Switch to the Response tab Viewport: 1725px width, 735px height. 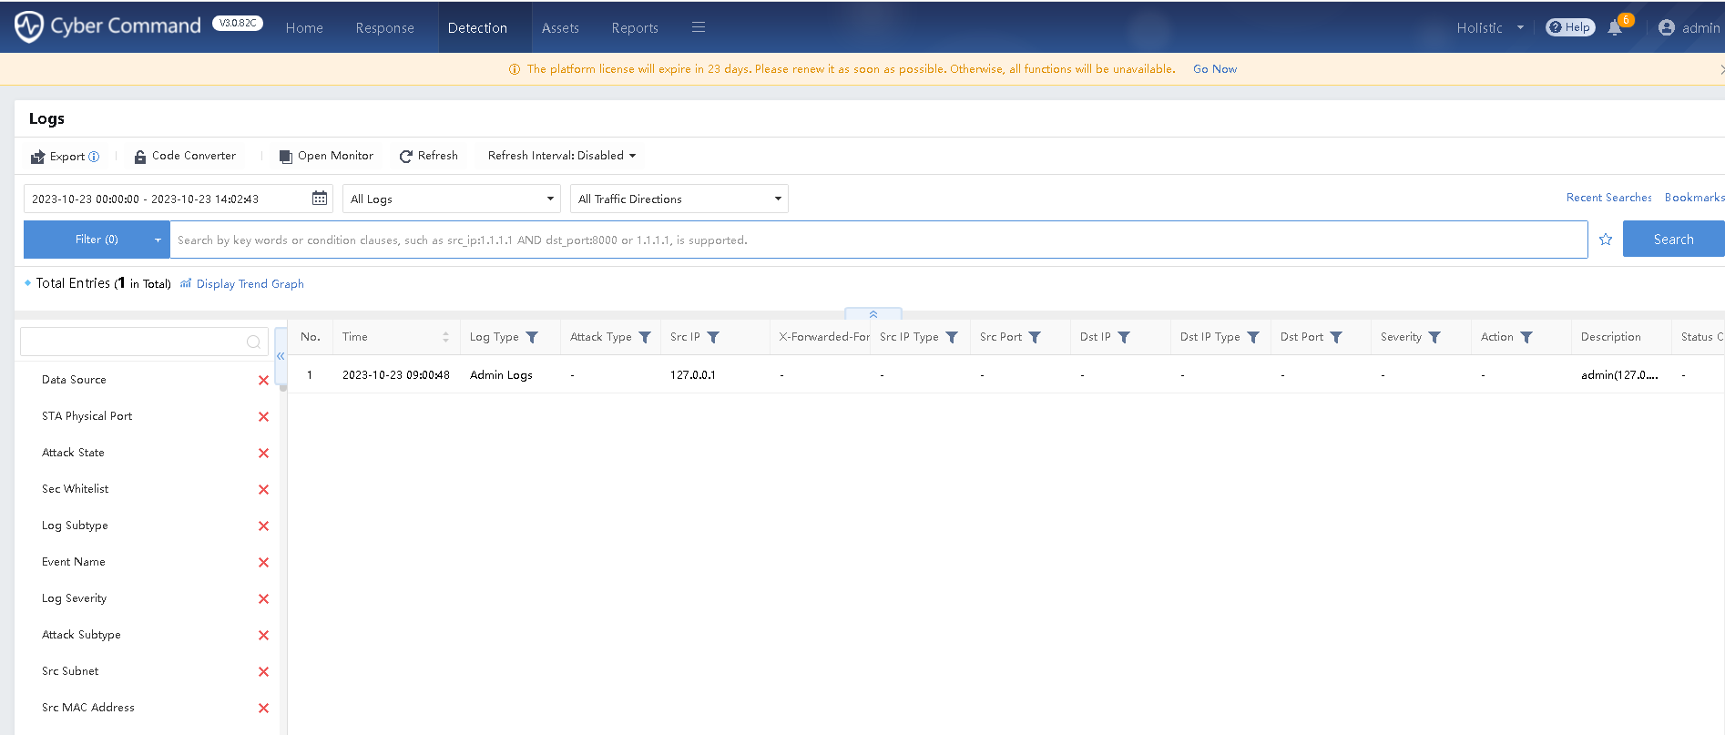(x=384, y=28)
